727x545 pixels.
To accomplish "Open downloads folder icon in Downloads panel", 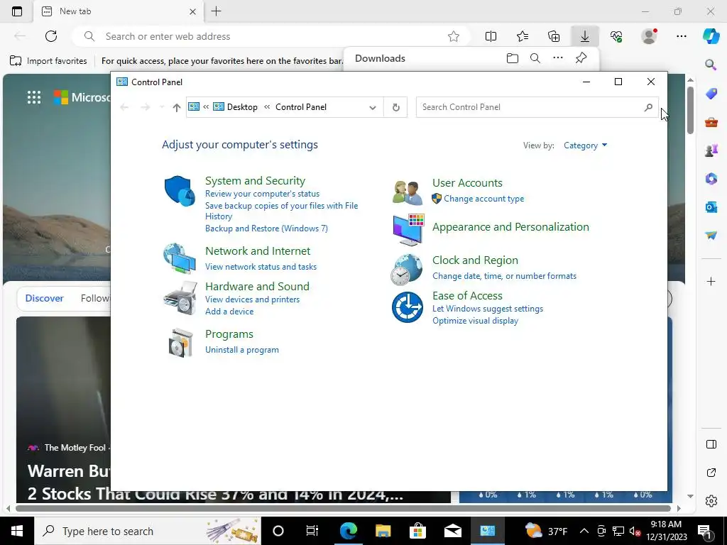I will click(x=513, y=58).
